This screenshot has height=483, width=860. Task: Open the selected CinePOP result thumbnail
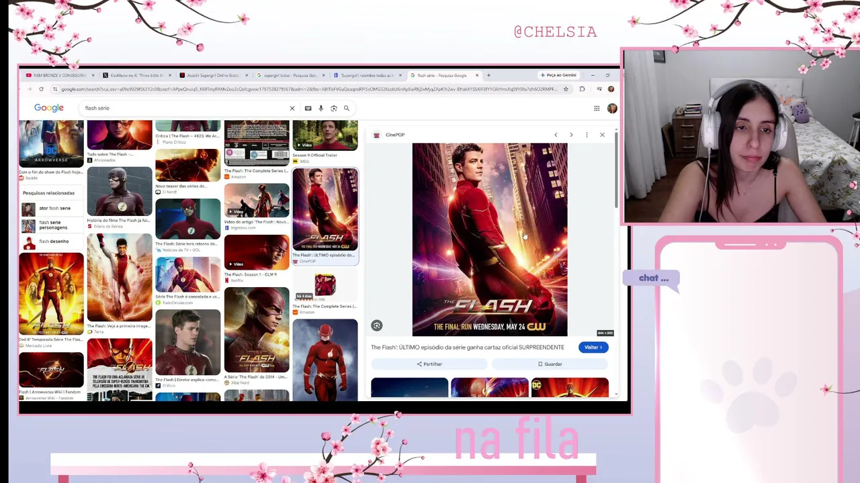(x=325, y=209)
